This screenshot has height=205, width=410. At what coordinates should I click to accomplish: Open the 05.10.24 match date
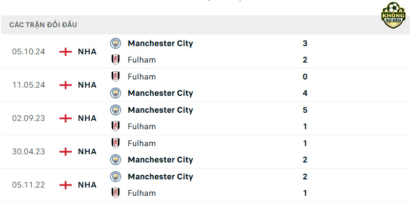click(x=29, y=52)
